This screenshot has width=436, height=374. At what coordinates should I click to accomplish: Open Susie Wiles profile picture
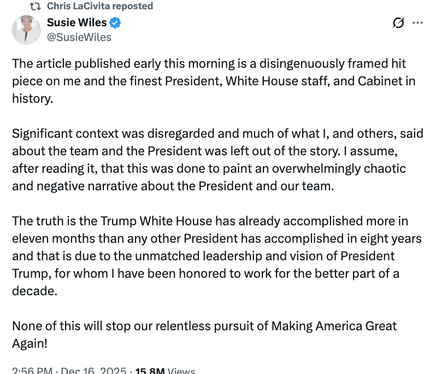point(26,30)
